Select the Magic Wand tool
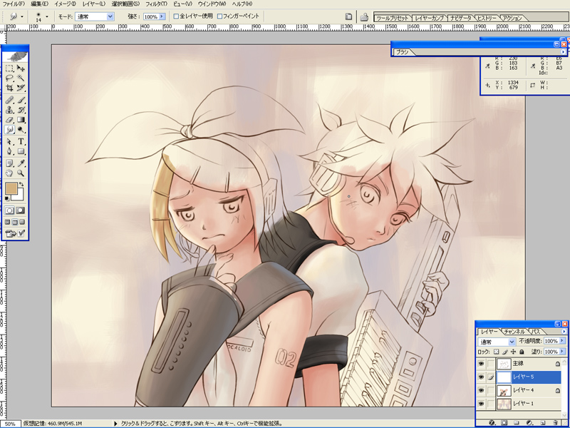The image size is (570, 428). tap(21, 78)
